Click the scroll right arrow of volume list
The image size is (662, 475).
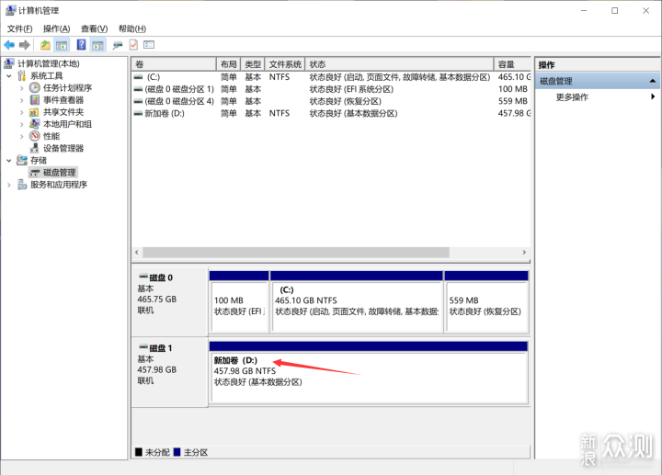524,253
